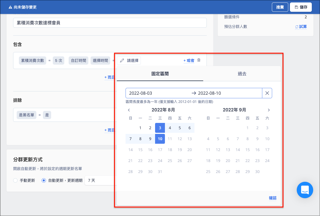Image resolution: width=320 pixels, height=216 pixels.
Task: Open the 累積消費次數 condition chip
Action: tap(33, 61)
